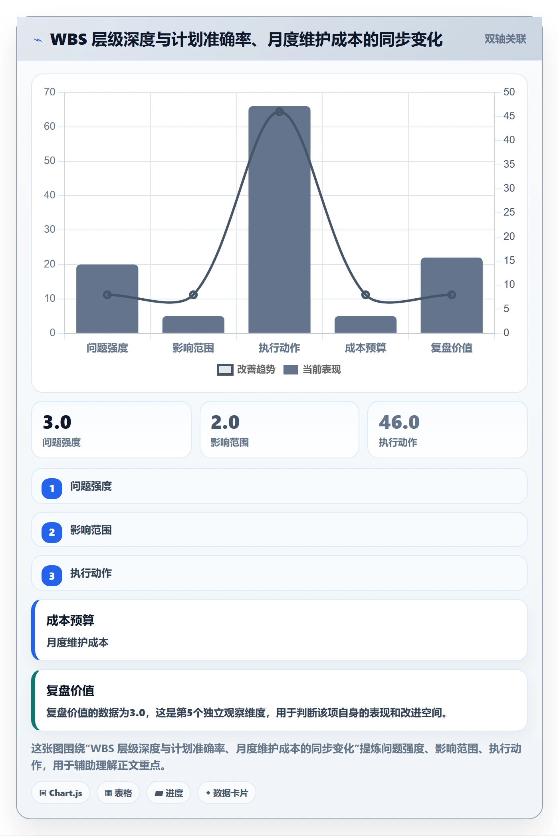Click the 月度维护成本 card subtitle
This screenshot has height=836, width=559.
(77, 642)
